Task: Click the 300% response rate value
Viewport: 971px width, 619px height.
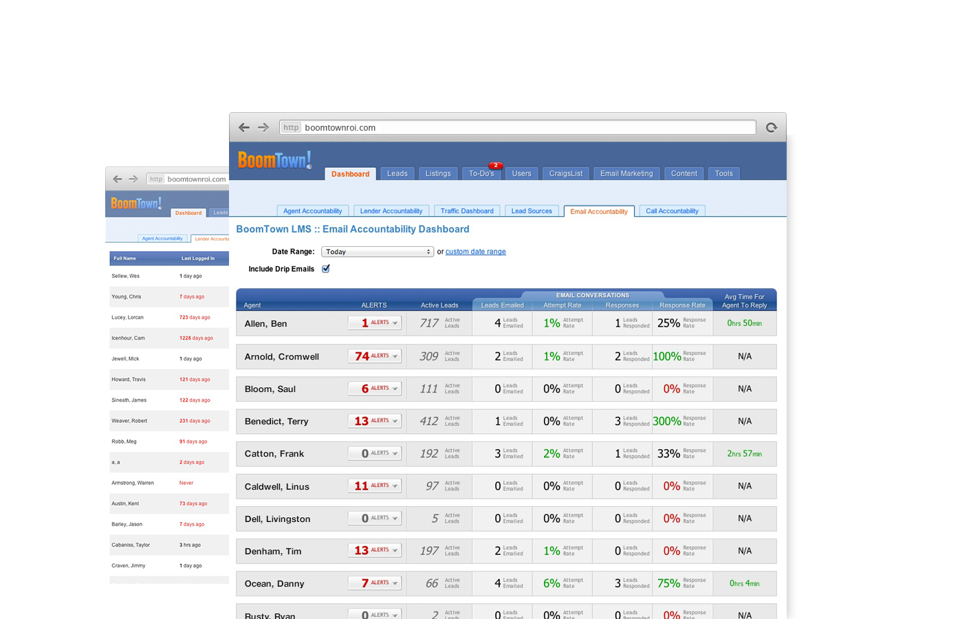Action: 667,421
